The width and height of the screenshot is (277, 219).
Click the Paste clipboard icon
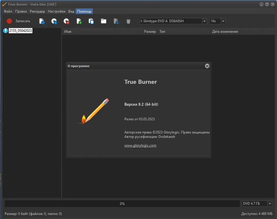[91, 21]
